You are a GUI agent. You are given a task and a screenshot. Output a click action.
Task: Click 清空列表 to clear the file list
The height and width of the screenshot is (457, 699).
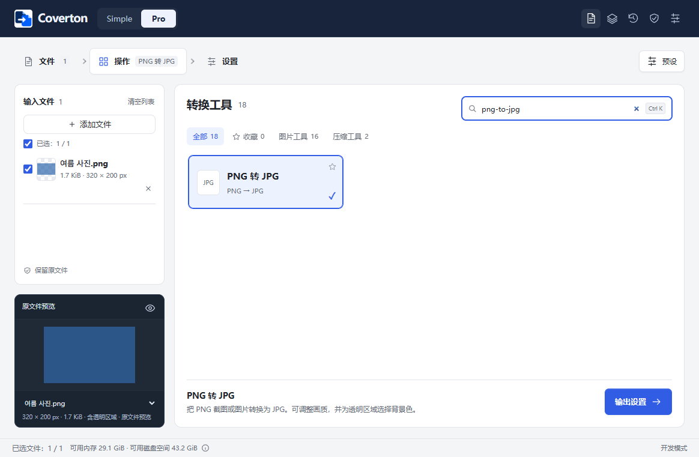pyautogui.click(x=141, y=101)
